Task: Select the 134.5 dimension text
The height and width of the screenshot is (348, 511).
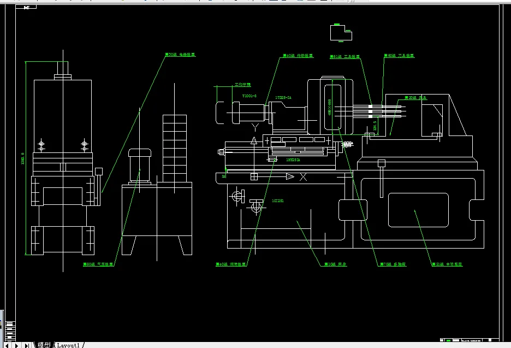Action: pyautogui.click(x=375, y=126)
